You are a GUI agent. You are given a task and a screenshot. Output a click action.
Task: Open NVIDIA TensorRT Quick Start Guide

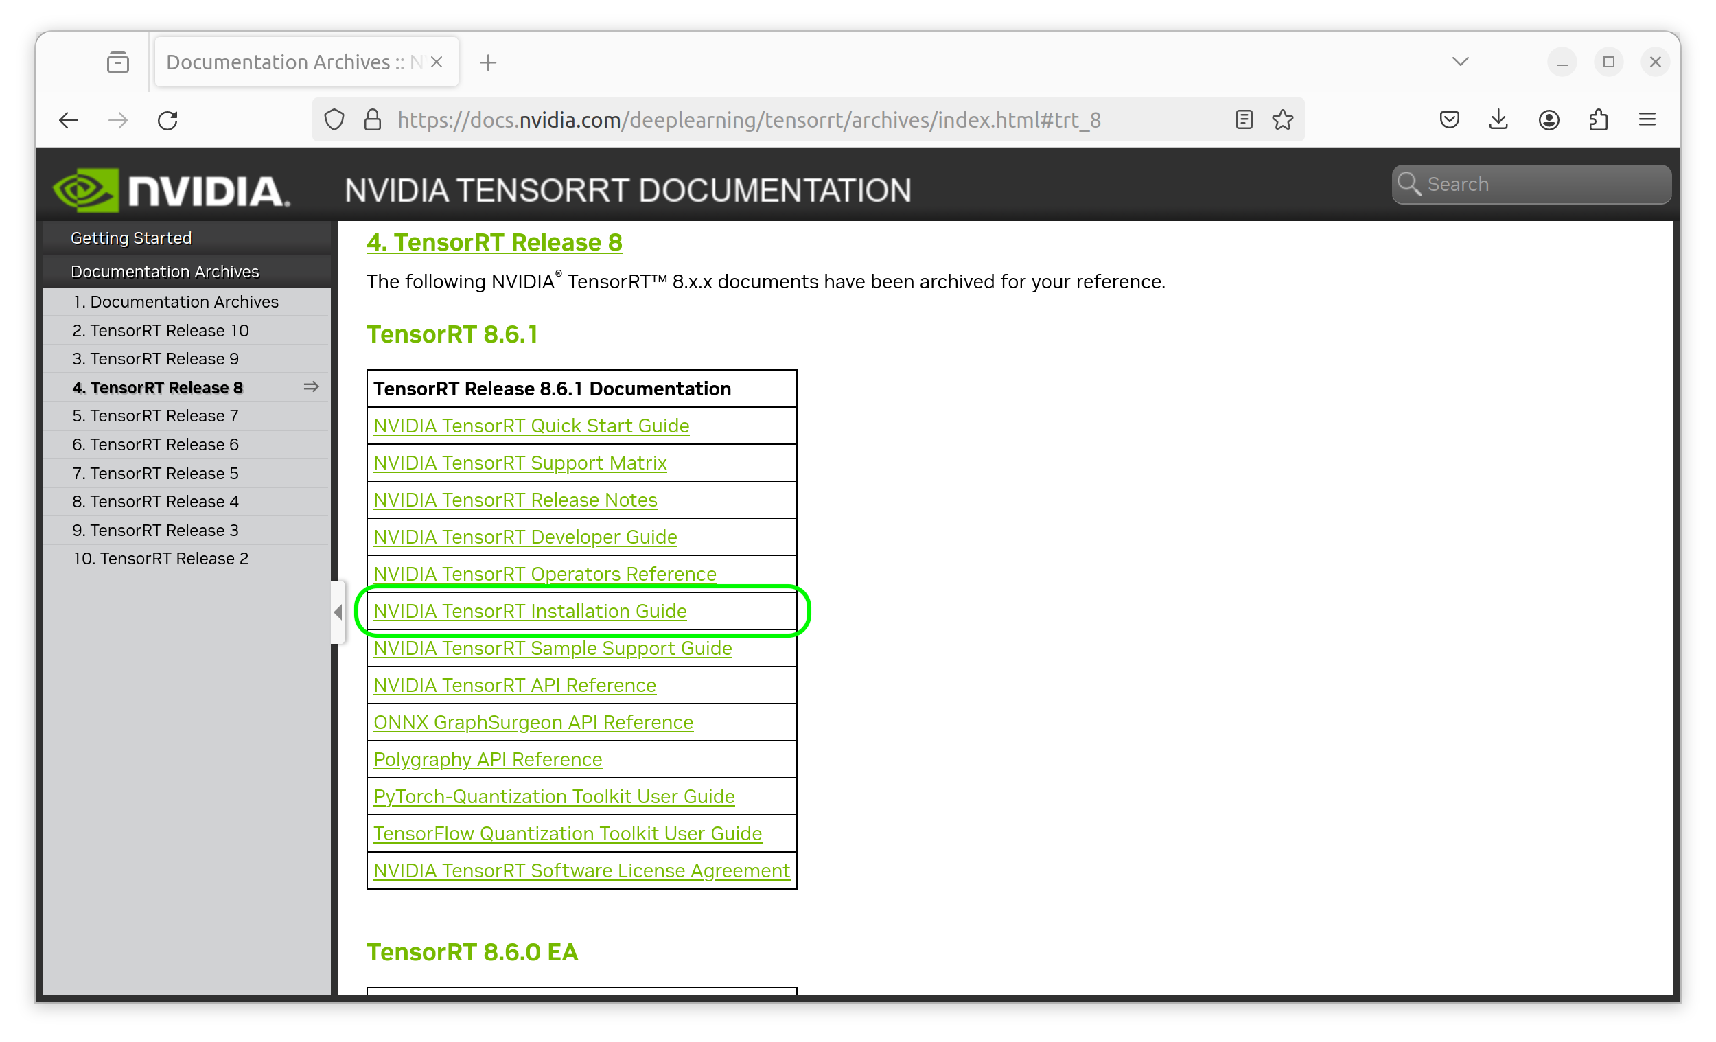click(x=531, y=426)
